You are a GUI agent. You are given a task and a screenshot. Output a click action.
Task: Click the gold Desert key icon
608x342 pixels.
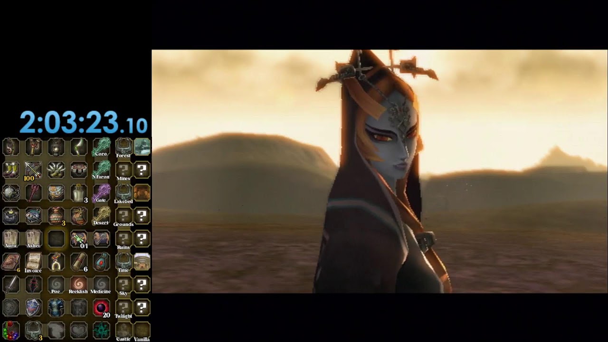[101, 216]
